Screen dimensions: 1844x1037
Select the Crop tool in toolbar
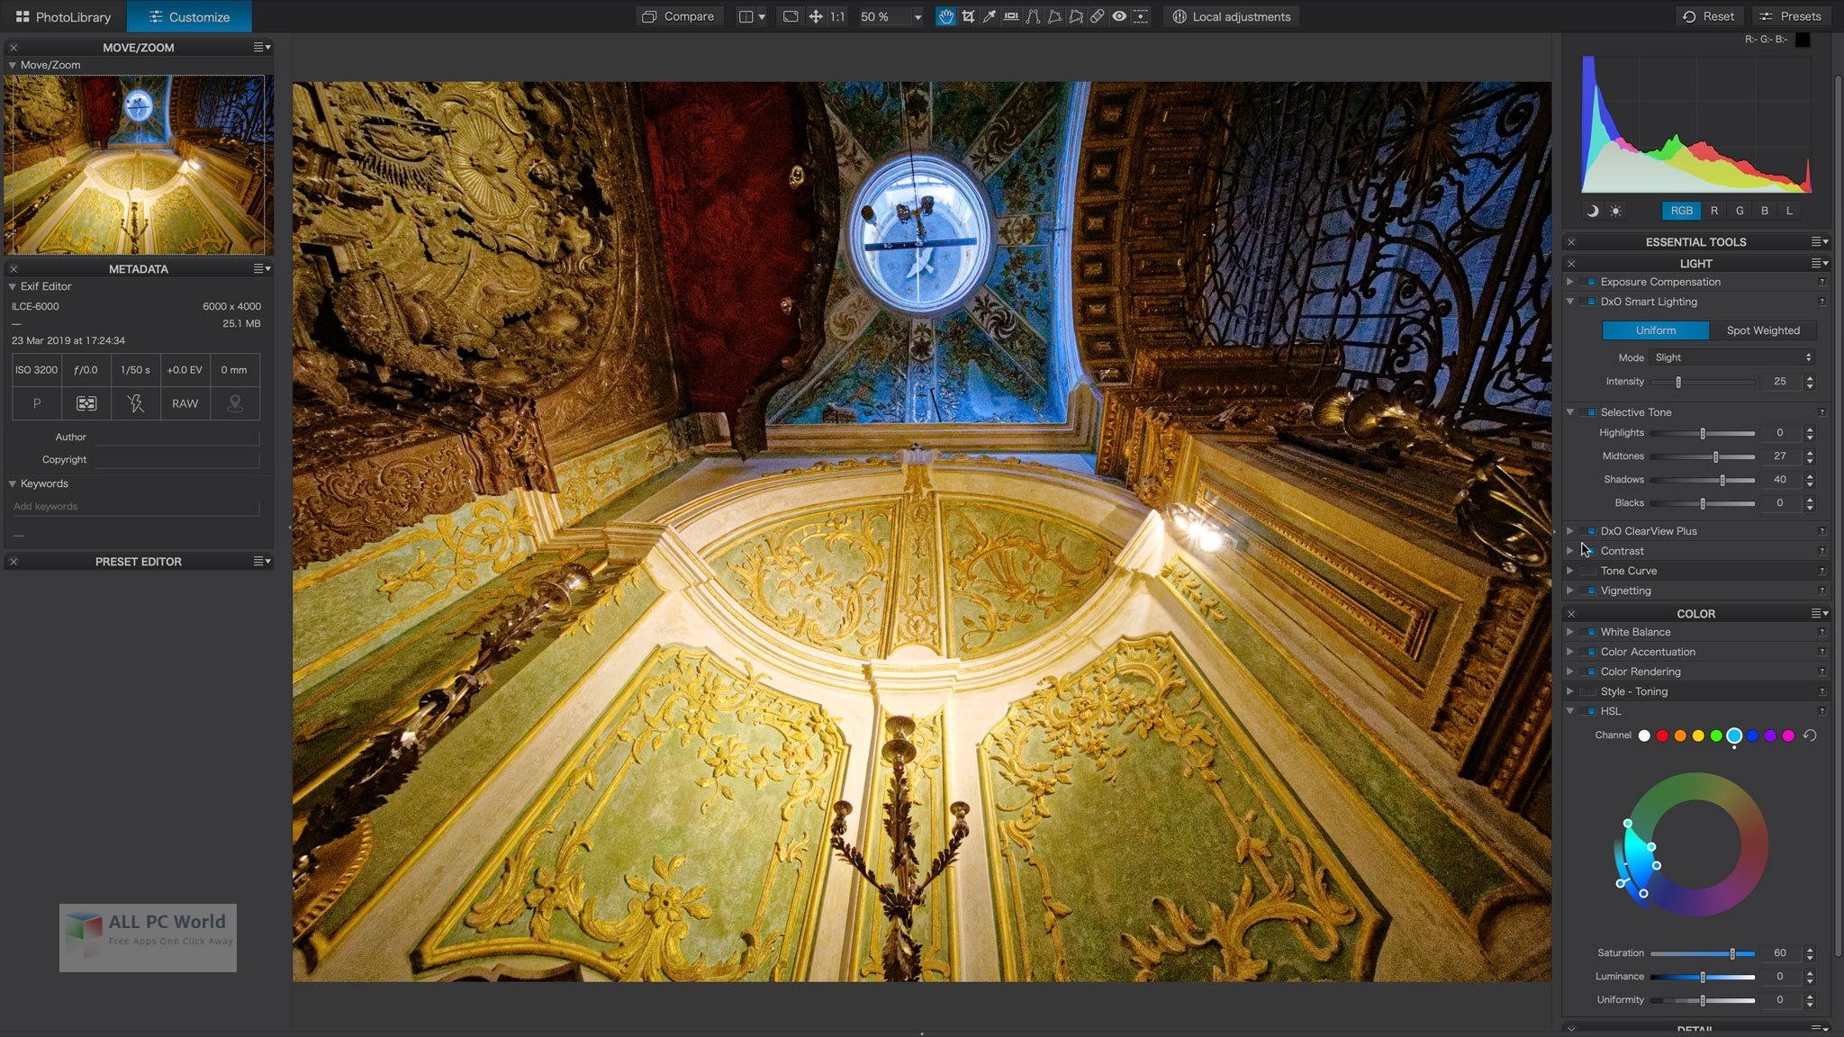click(968, 16)
